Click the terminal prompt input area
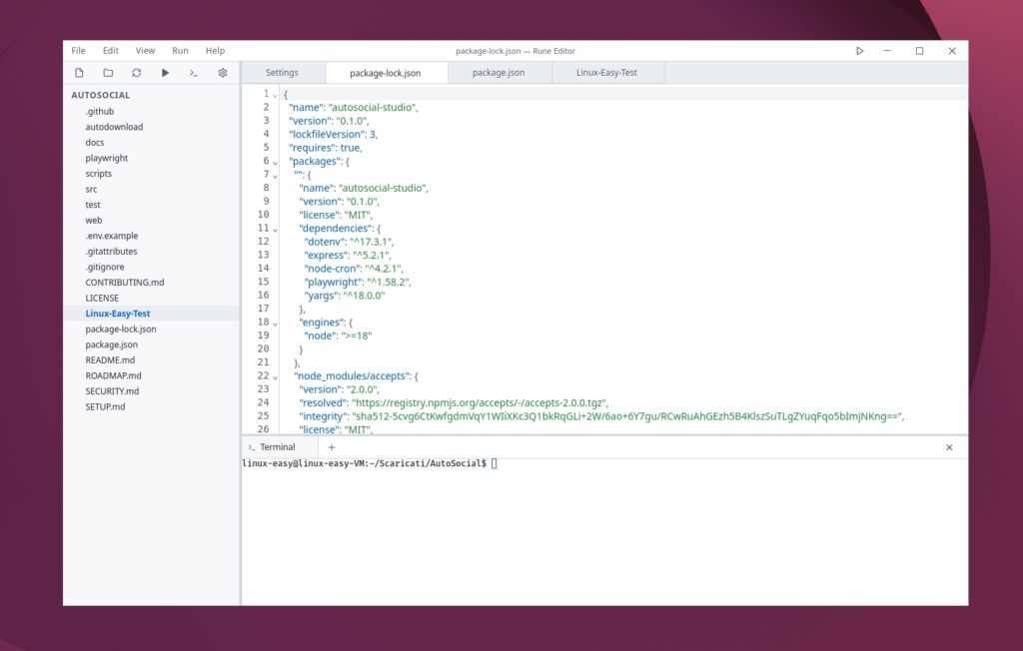The width and height of the screenshot is (1023, 651). click(x=494, y=463)
